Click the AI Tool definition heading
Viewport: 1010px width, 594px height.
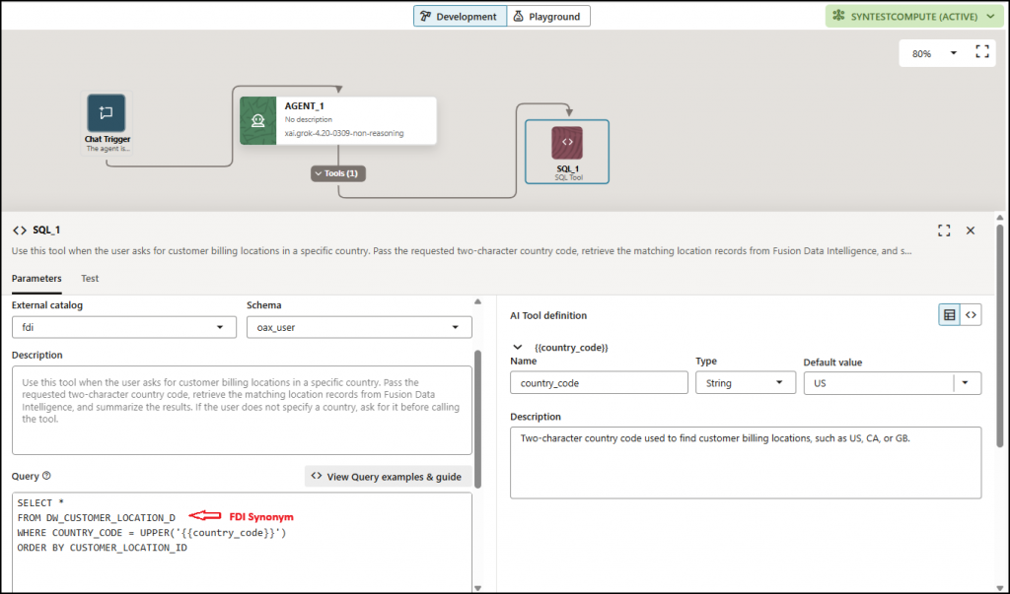coord(548,315)
